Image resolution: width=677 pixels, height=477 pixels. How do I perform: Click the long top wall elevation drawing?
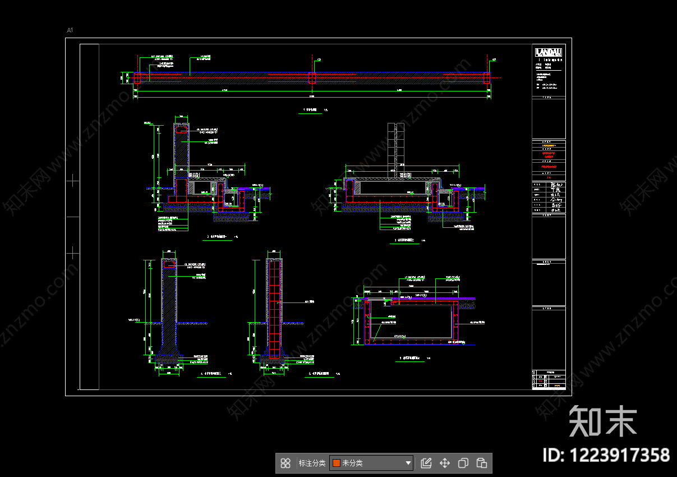(312, 79)
